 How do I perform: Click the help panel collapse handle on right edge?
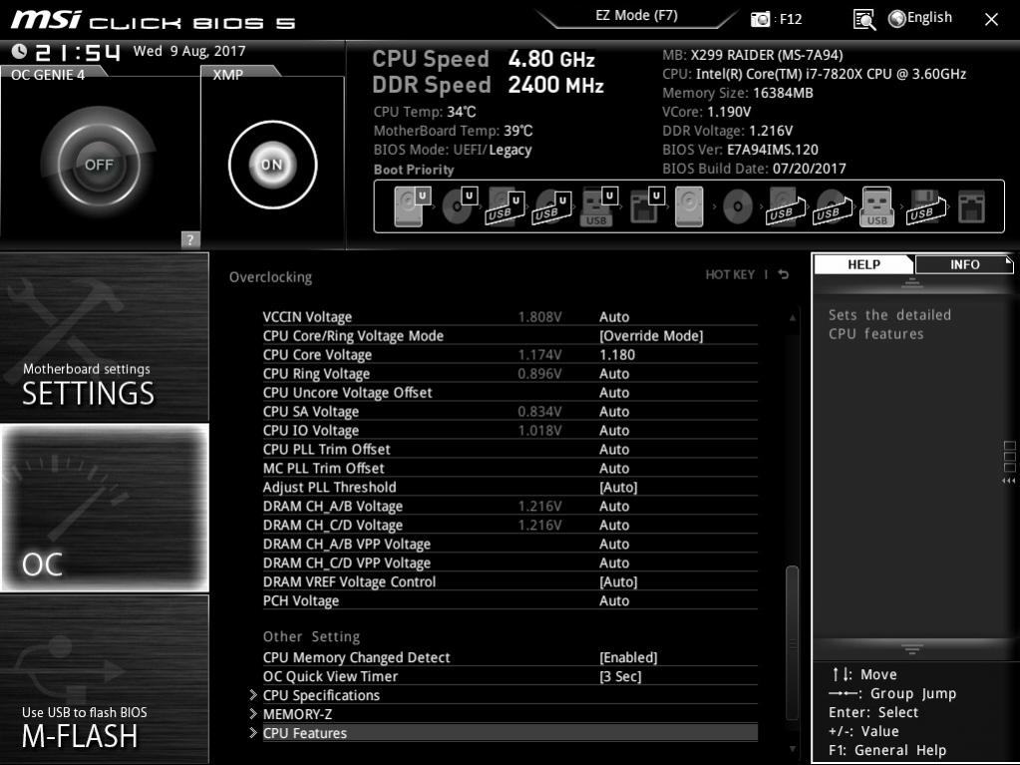(1009, 463)
